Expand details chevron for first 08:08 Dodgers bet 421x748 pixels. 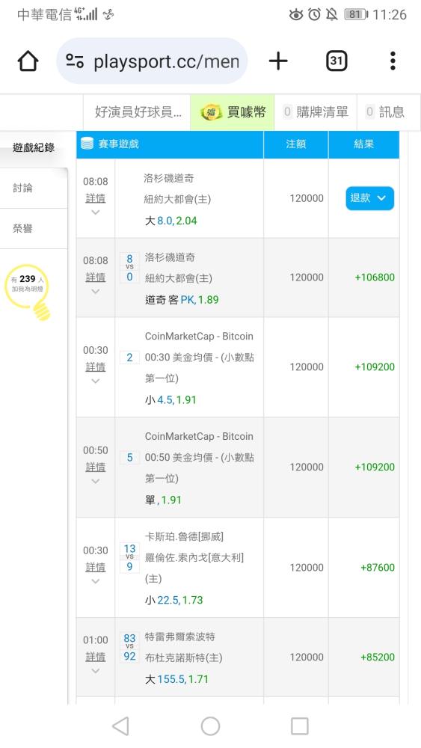pos(96,212)
